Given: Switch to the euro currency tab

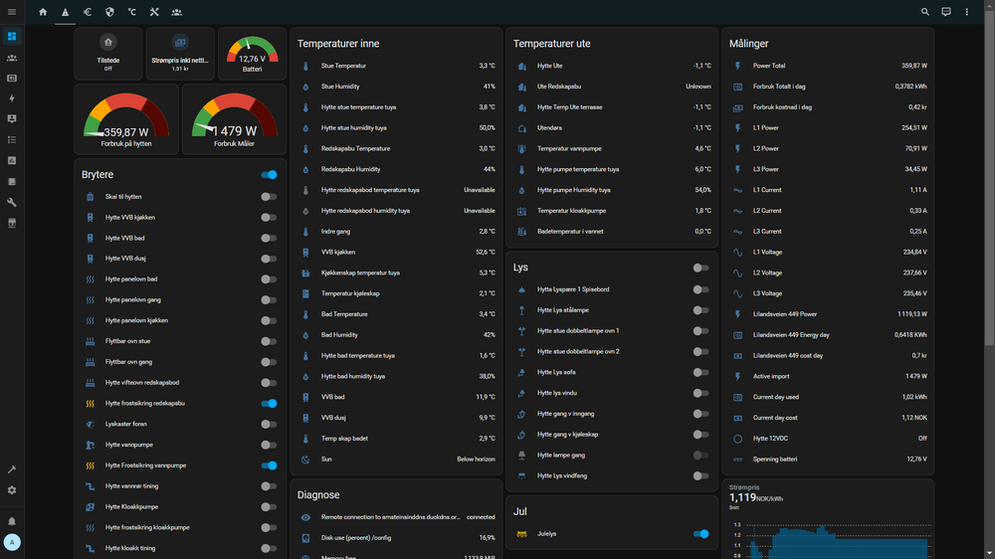Looking at the screenshot, I should coord(88,12).
